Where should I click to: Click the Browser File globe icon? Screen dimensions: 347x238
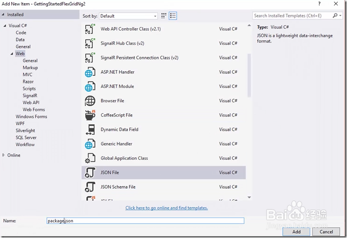coord(90,101)
